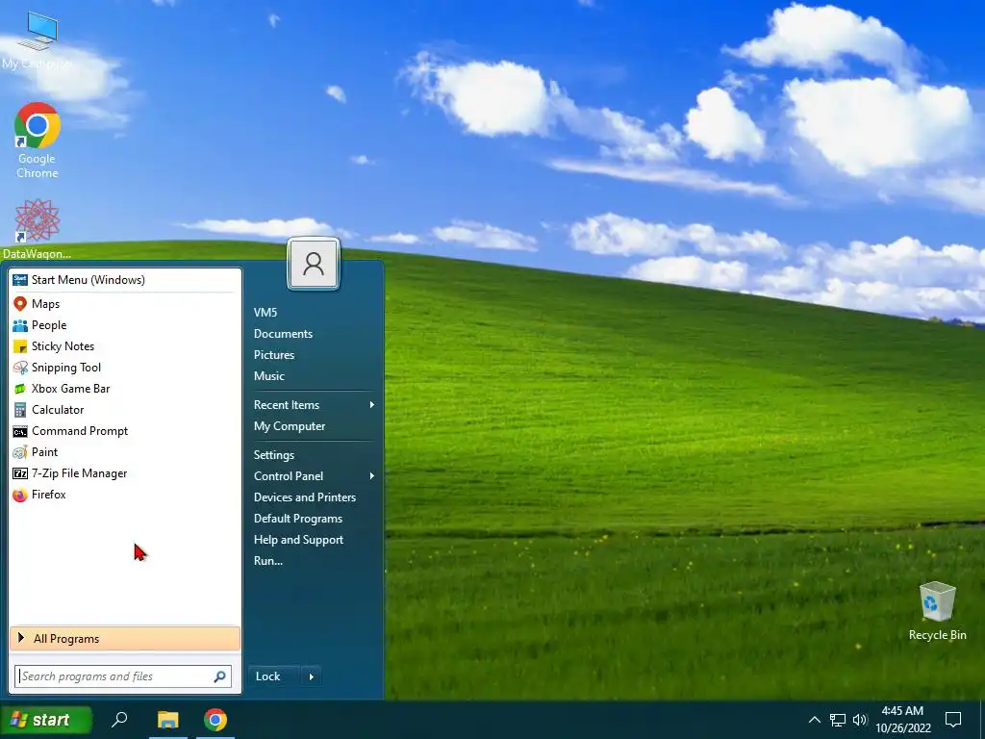Open Command Prompt
985x739 pixels.
(125, 431)
